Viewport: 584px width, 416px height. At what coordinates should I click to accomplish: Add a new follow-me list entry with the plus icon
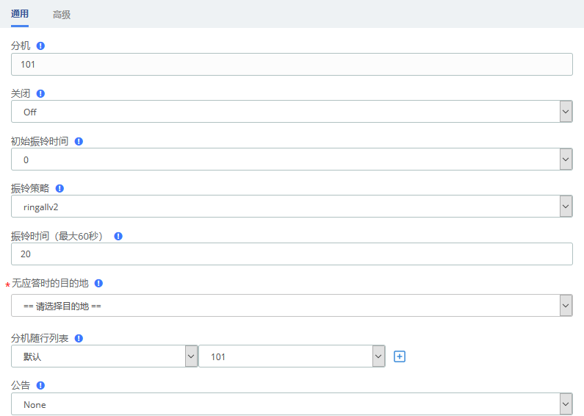click(x=400, y=356)
